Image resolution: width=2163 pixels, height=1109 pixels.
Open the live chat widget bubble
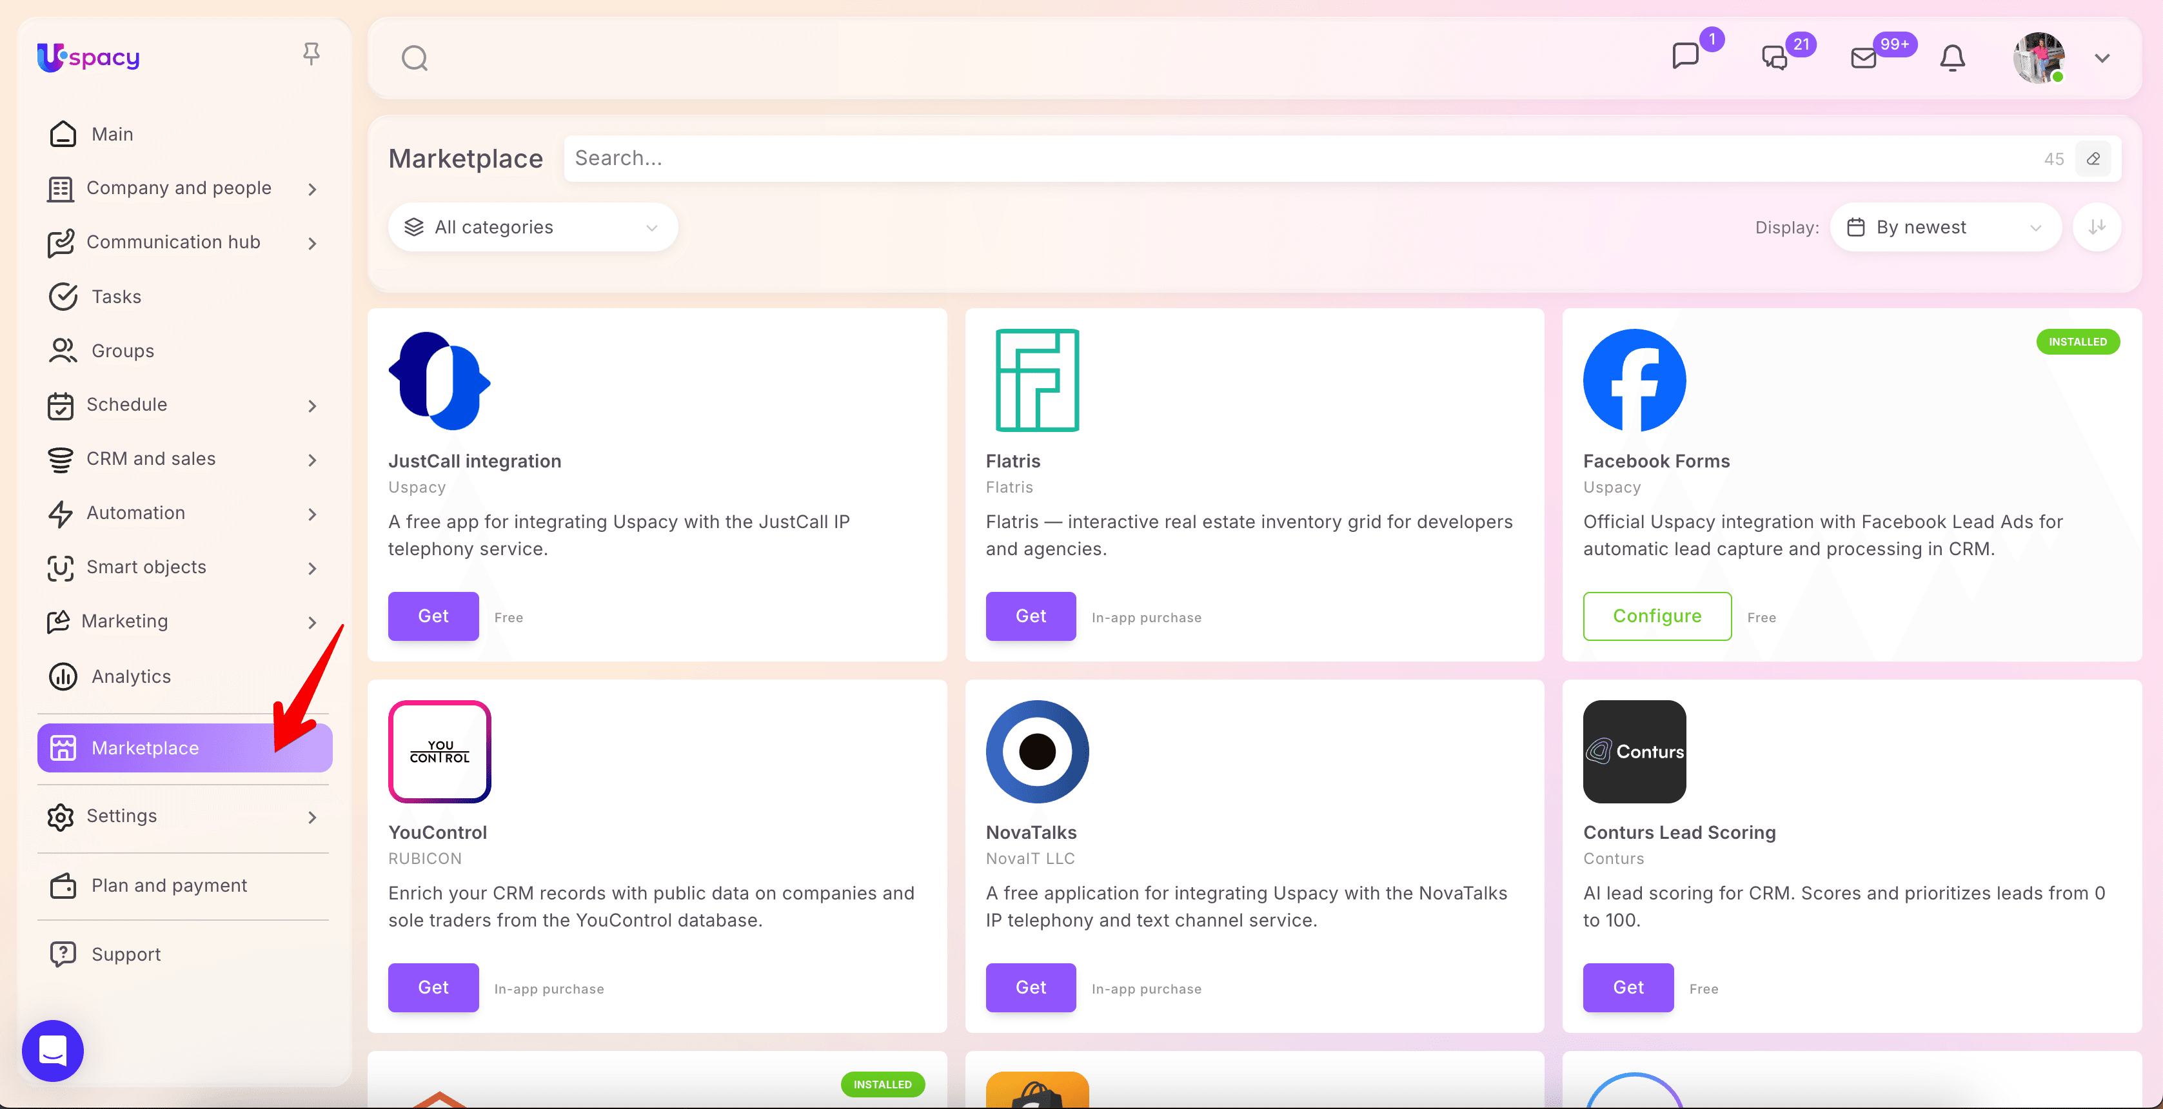[x=53, y=1050]
